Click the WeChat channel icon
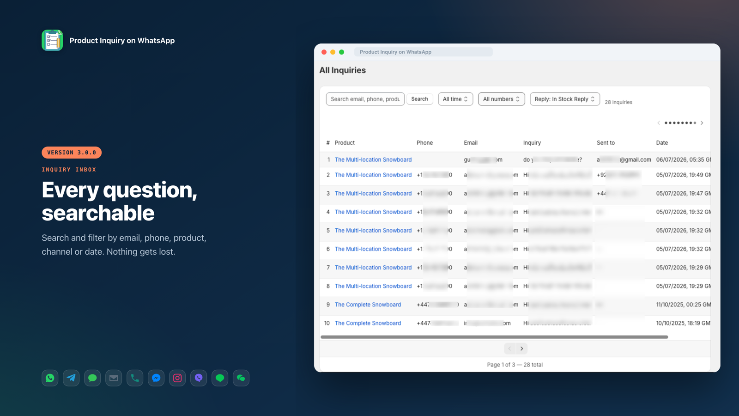The width and height of the screenshot is (739, 416). point(241,378)
